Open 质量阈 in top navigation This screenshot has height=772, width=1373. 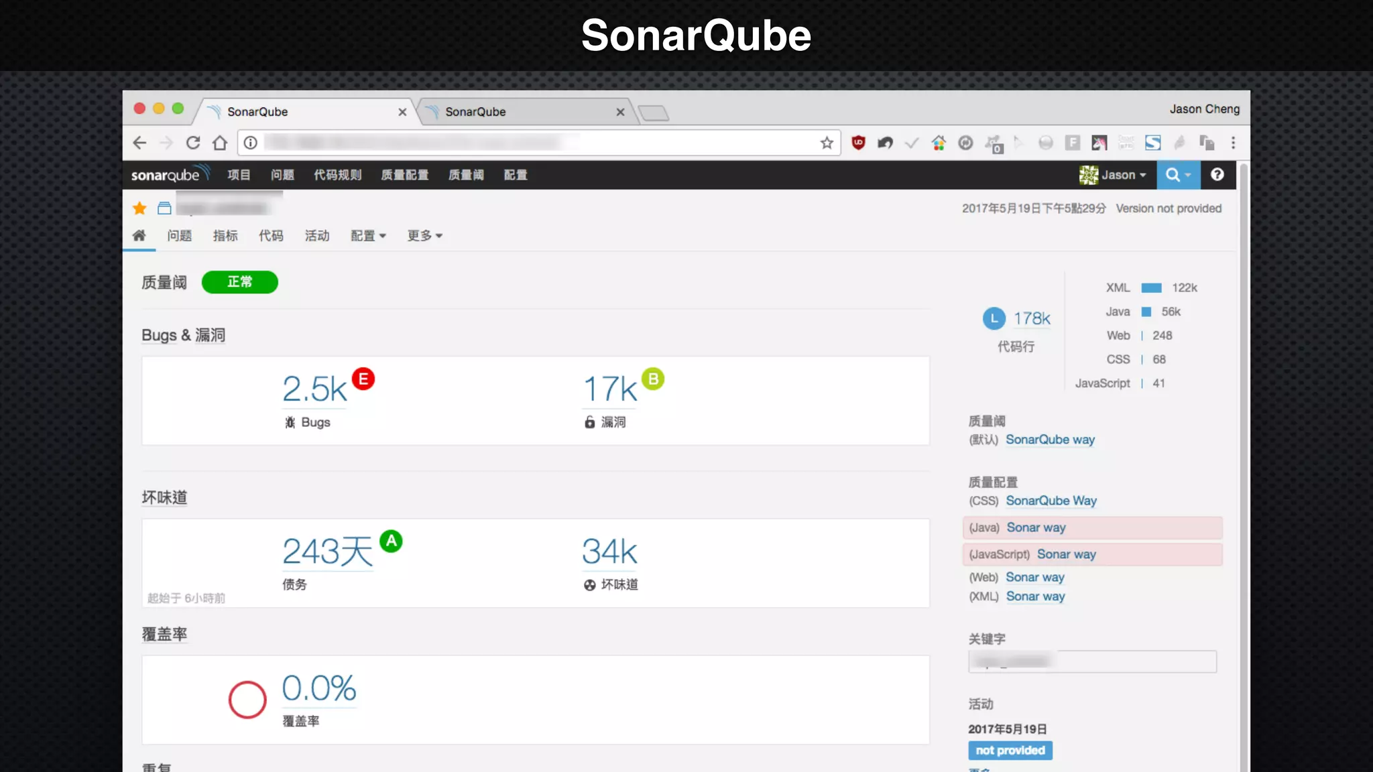click(x=466, y=175)
